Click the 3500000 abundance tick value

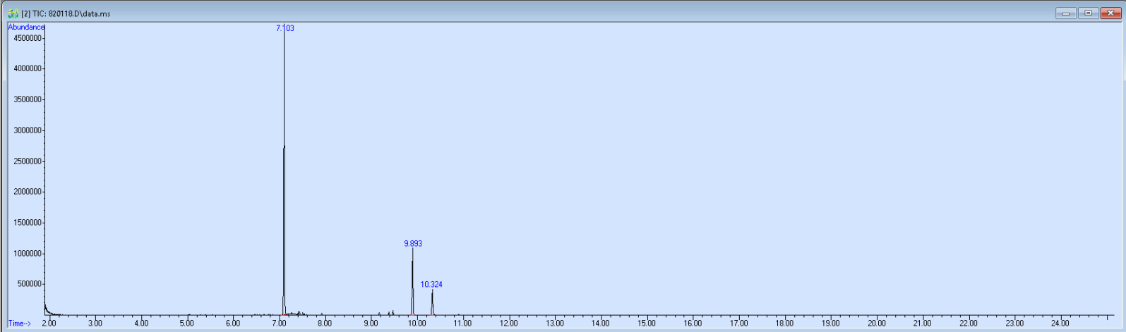click(28, 99)
